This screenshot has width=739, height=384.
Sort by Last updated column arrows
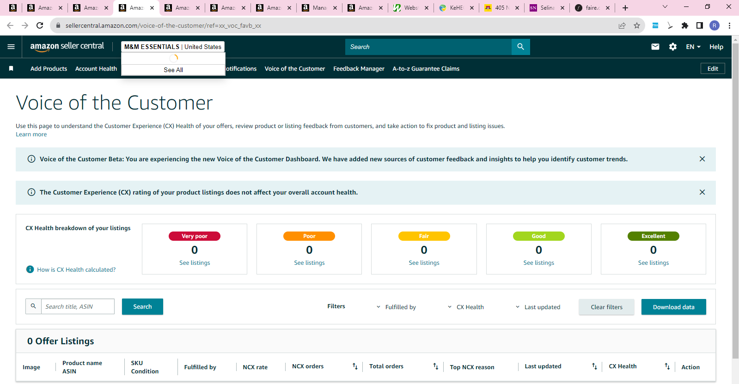[594, 366]
